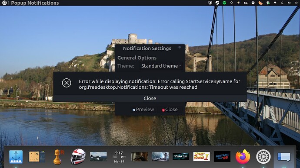
Task: Open the Steam tray icon
Action: [217, 3]
